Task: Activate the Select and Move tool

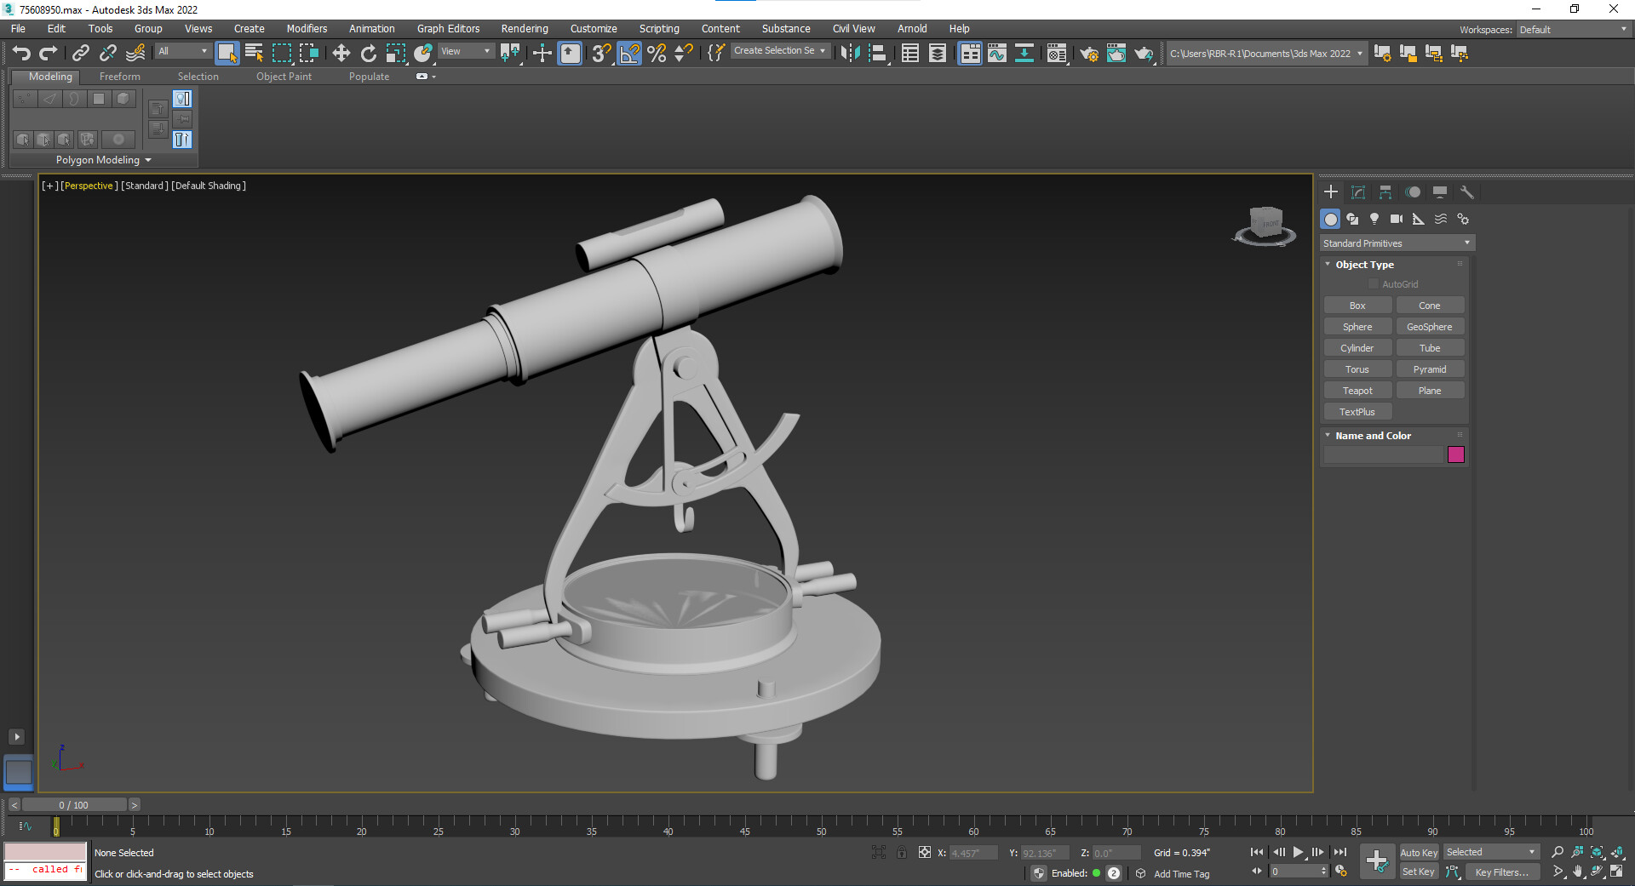Action: pos(341,53)
